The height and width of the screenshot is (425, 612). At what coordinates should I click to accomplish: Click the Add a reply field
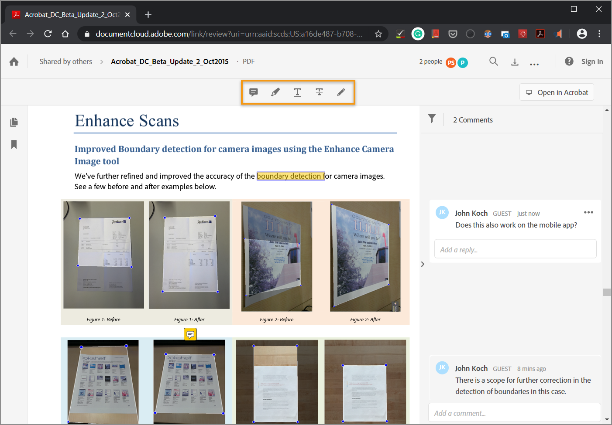515,248
